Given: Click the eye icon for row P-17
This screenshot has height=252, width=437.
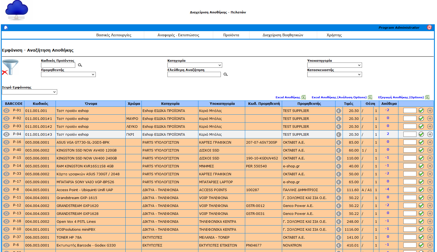Looking at the screenshot, I should [6, 182].
